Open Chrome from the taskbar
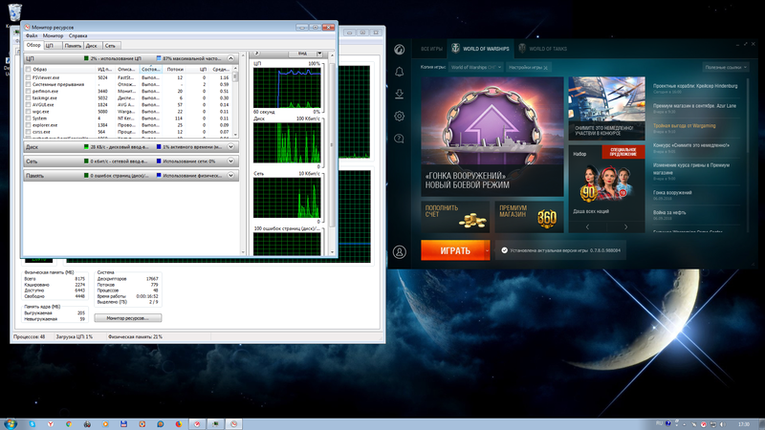This screenshot has width=765, height=430. (69, 424)
